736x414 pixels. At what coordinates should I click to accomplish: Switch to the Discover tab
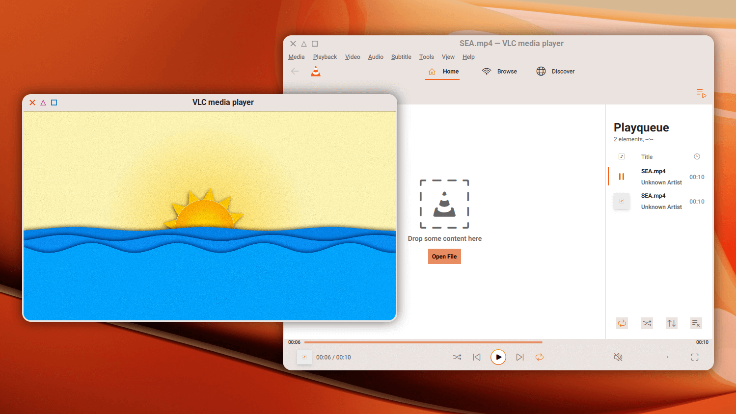(556, 72)
